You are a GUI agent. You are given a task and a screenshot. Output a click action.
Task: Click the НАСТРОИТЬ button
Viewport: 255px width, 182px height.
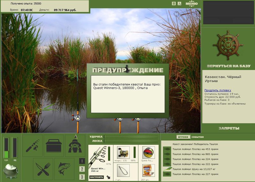[x=97, y=177]
